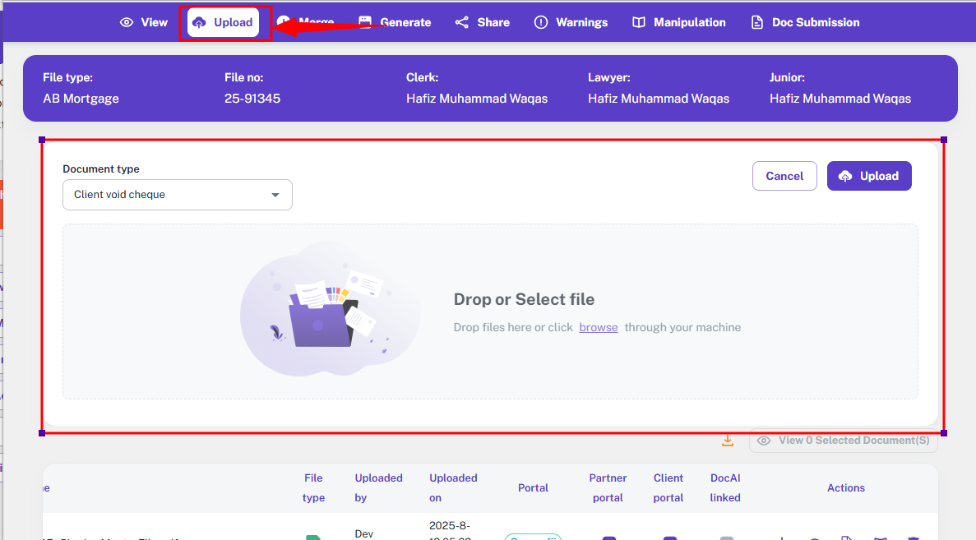Screen dimensions: 976x540
Task: Click the Share tab icon
Action: point(462,22)
